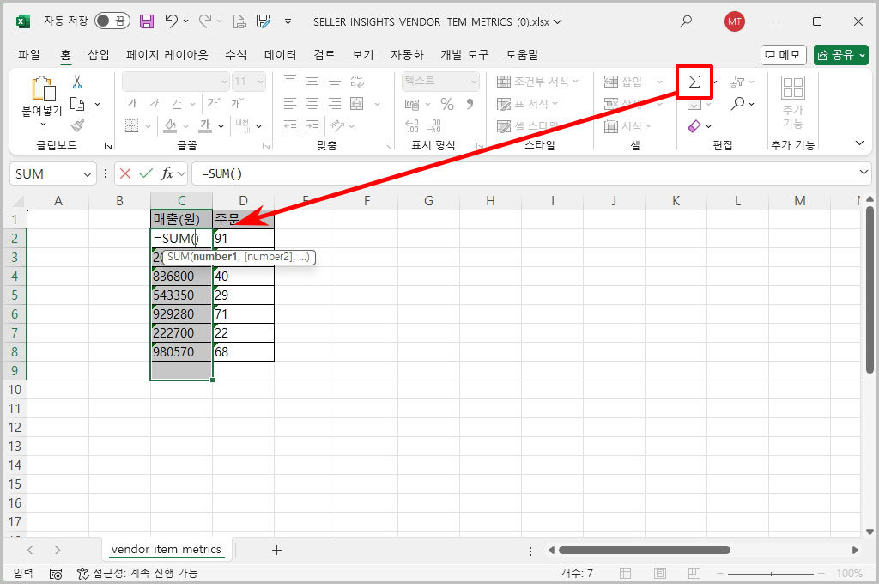Screen dimensions: 879x584
Task: Click the zoom slider in status bar
Action: [772, 574]
